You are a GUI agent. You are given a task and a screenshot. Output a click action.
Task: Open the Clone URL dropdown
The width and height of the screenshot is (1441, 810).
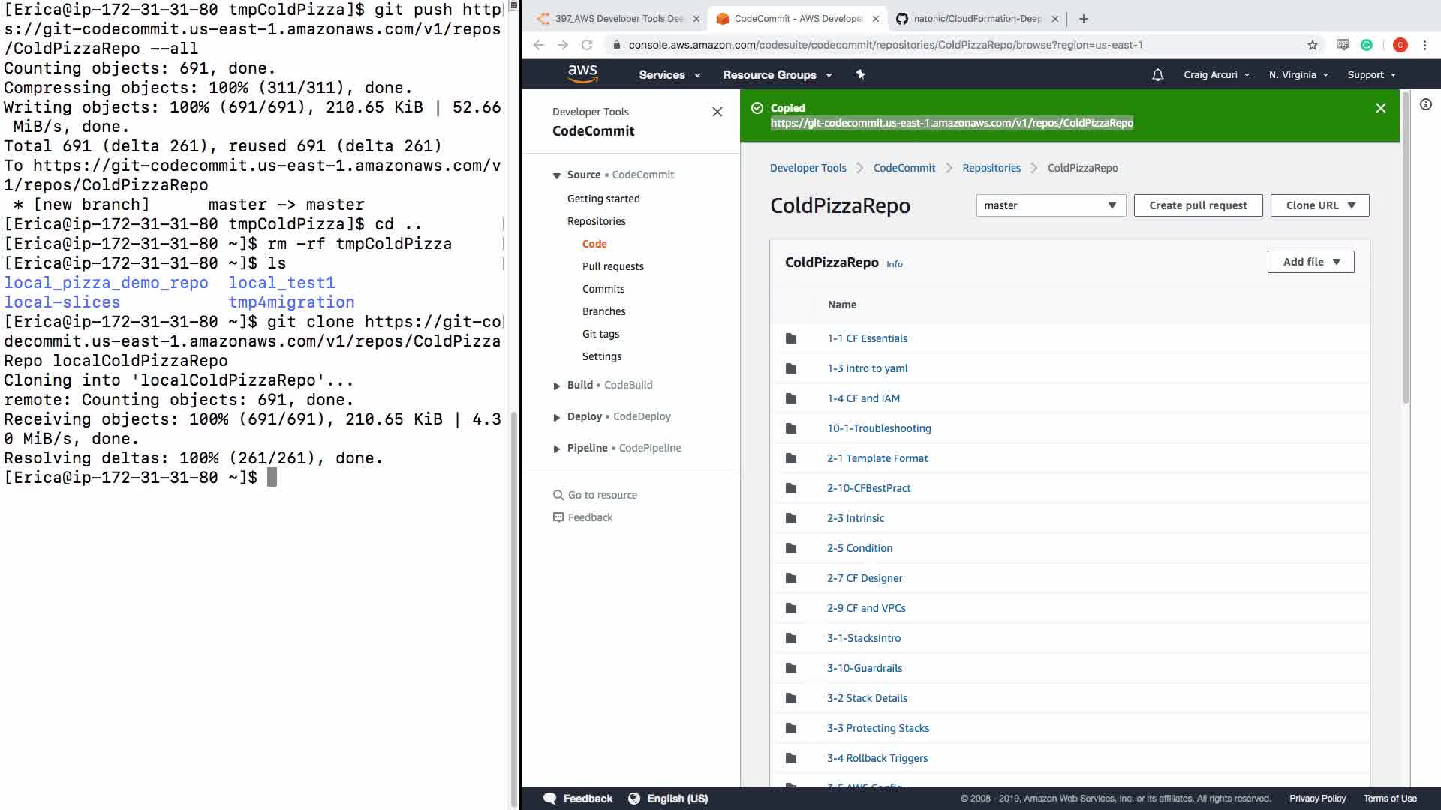(1319, 205)
